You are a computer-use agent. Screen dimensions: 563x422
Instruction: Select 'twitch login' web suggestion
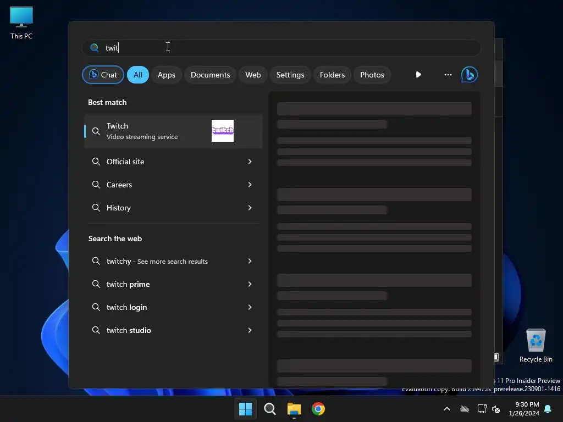[173, 307]
